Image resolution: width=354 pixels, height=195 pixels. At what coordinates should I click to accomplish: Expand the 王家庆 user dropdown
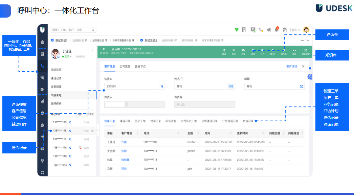[294, 30]
